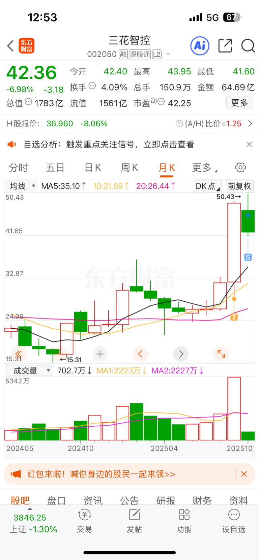Viewport: 259px width, 560px height.
Task: Tap the fullscreen expand chart icon
Action: (x=221, y=354)
